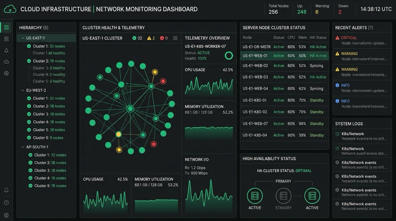Click the Hierarchy (5) panel heading
Image resolution: width=396 pixels, height=221 pixels.
point(33,28)
